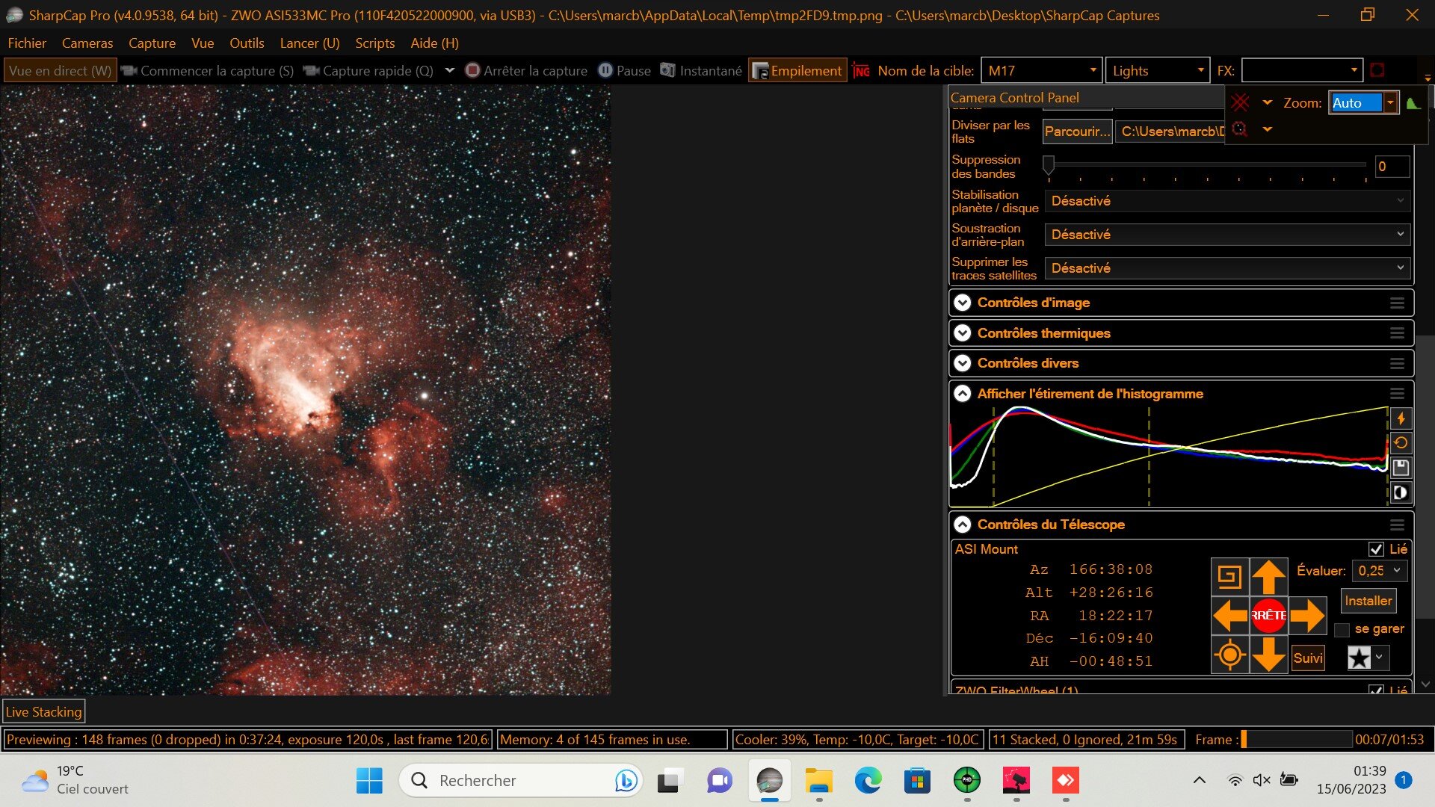Click Arrêter la capture button
Viewport: 1435px width, 807px height.
[526, 71]
